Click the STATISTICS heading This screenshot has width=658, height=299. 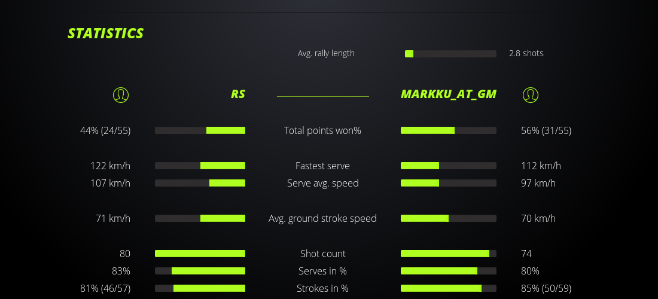point(106,33)
